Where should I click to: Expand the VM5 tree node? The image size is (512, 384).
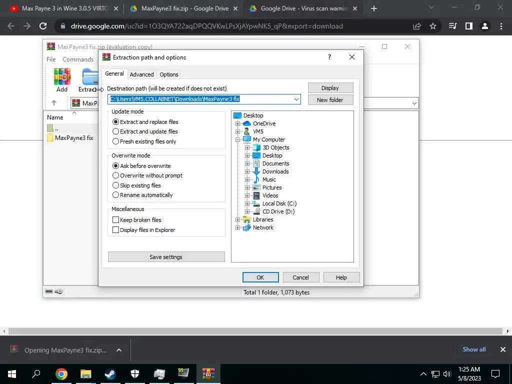pyautogui.click(x=237, y=131)
